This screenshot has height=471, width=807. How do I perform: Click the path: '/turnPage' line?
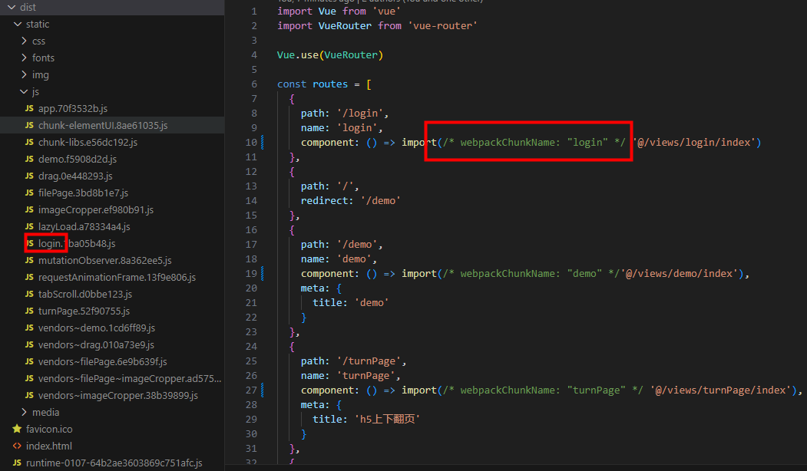(x=353, y=361)
